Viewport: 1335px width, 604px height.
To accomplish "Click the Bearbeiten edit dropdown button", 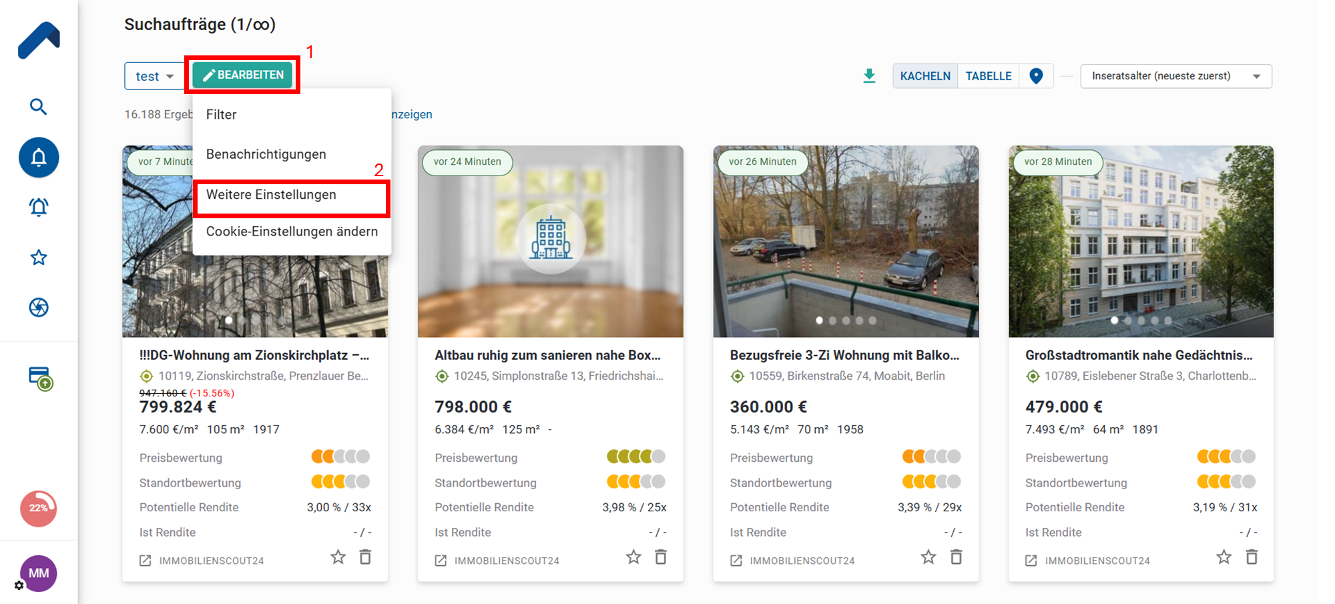I will (243, 75).
